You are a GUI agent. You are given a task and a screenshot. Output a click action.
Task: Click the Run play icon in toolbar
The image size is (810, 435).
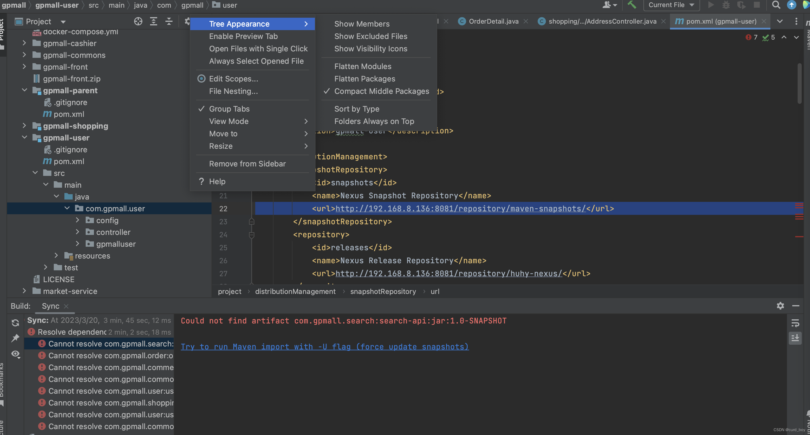(x=711, y=5)
